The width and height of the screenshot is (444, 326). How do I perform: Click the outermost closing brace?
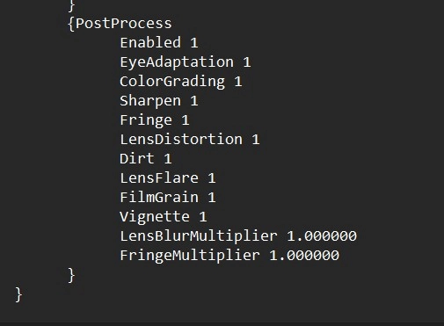coord(18,294)
